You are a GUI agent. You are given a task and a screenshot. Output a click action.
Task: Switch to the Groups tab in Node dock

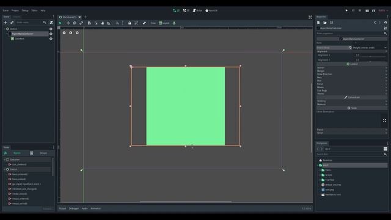coord(43,153)
